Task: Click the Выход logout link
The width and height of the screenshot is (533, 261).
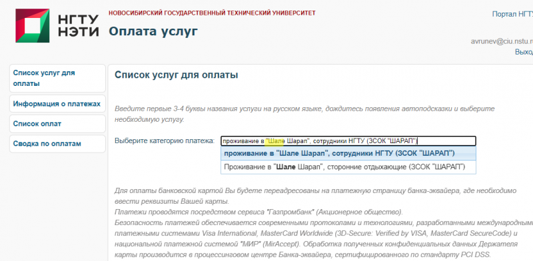Action: point(524,52)
